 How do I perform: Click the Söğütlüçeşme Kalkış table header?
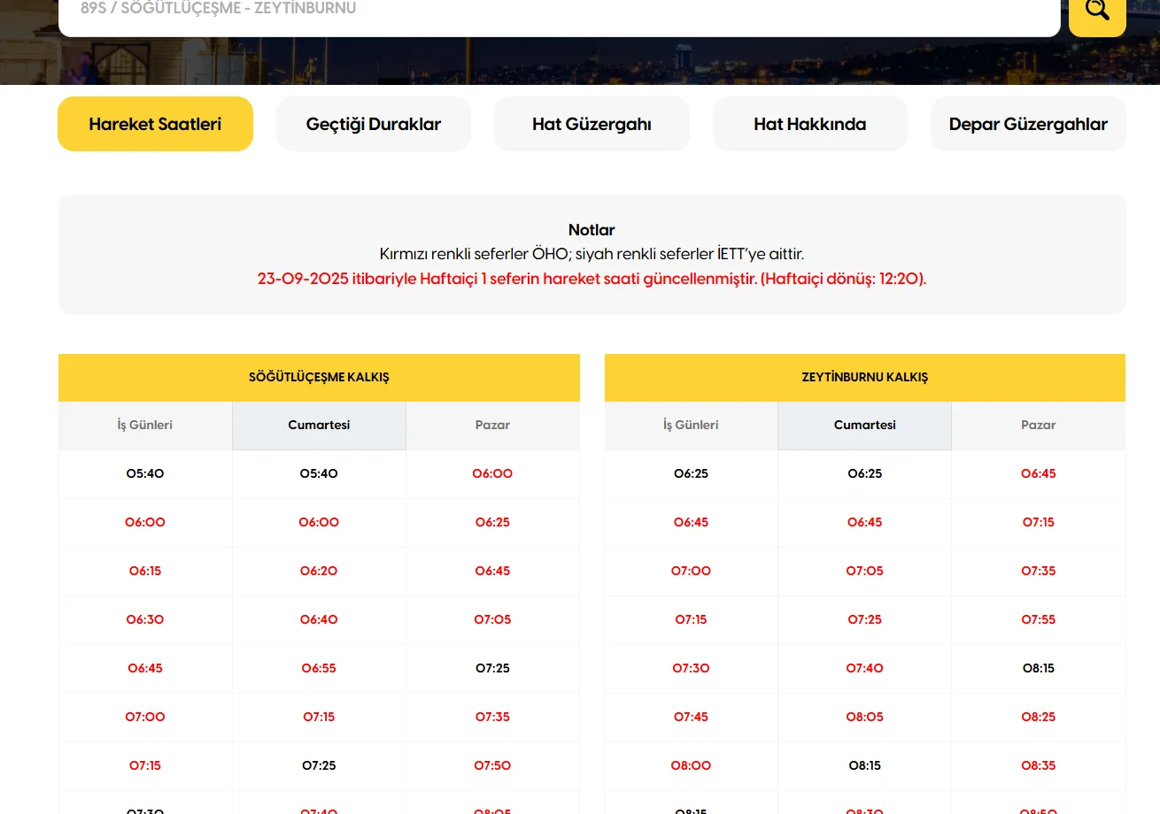pyautogui.click(x=319, y=378)
